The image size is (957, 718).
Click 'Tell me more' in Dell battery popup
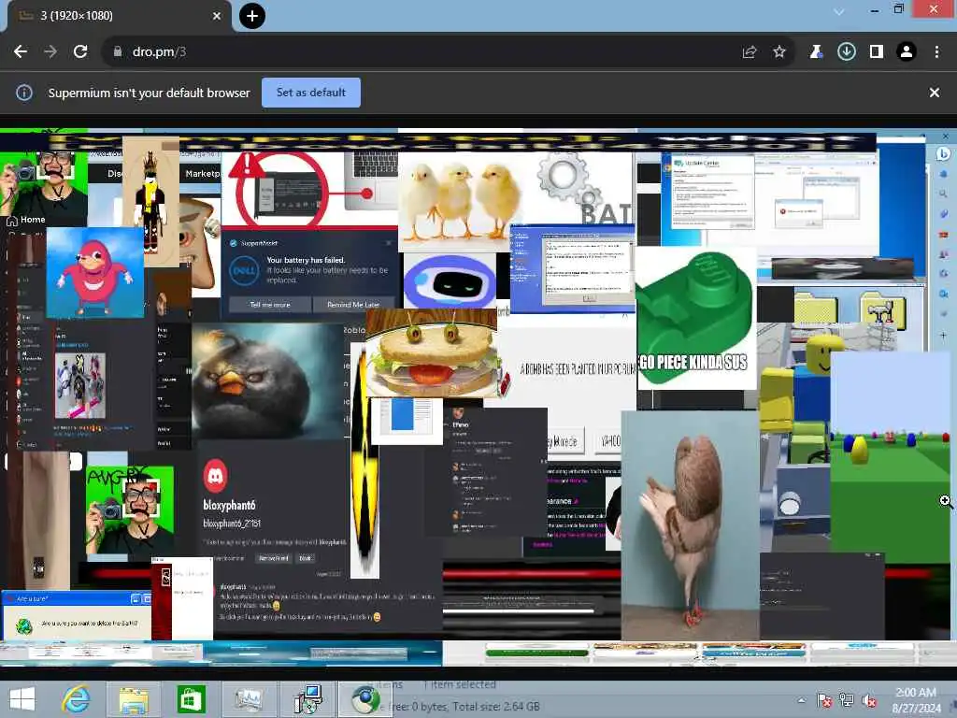click(x=270, y=304)
